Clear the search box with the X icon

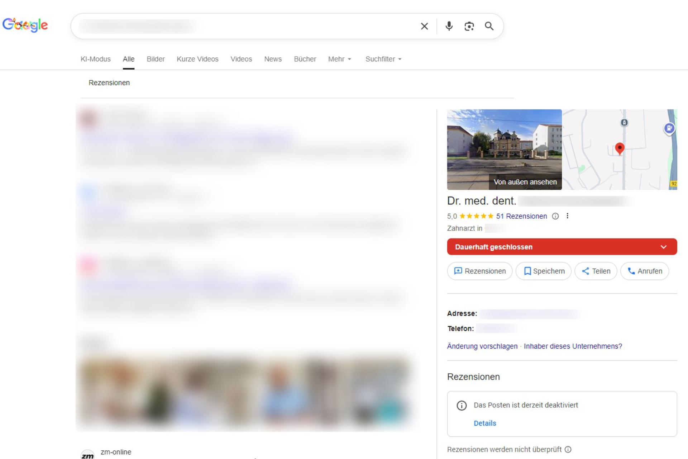pyautogui.click(x=424, y=26)
